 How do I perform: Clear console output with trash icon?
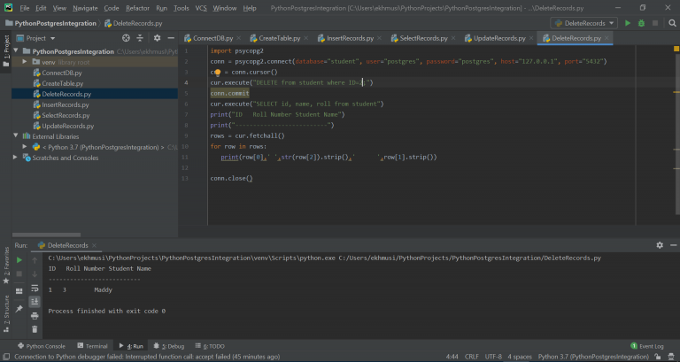tap(35, 329)
